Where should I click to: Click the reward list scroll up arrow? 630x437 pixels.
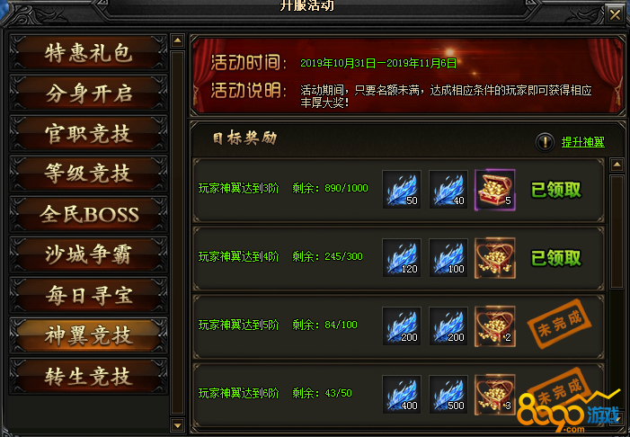coord(617,165)
